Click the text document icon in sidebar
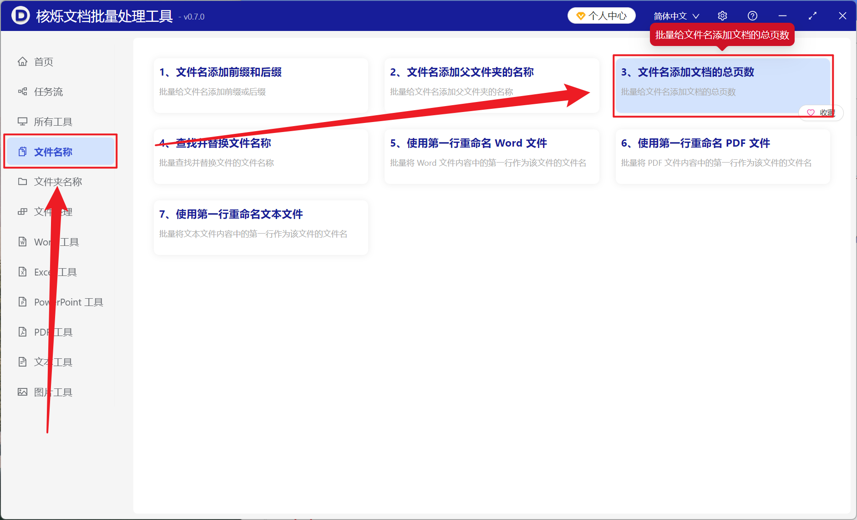 point(22,362)
